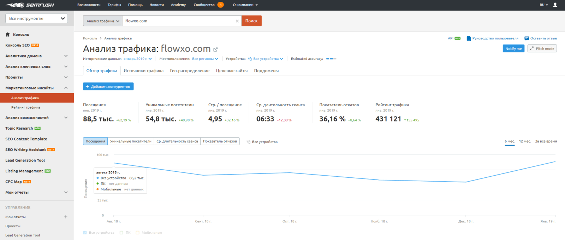Open Возможности in top menu
Image resolution: width=565 pixels, height=240 pixels.
89,5
